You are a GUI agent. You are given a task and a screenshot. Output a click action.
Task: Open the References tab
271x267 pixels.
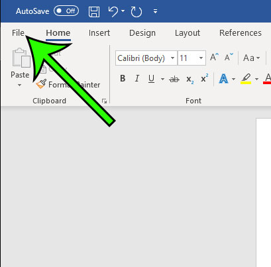(x=241, y=33)
